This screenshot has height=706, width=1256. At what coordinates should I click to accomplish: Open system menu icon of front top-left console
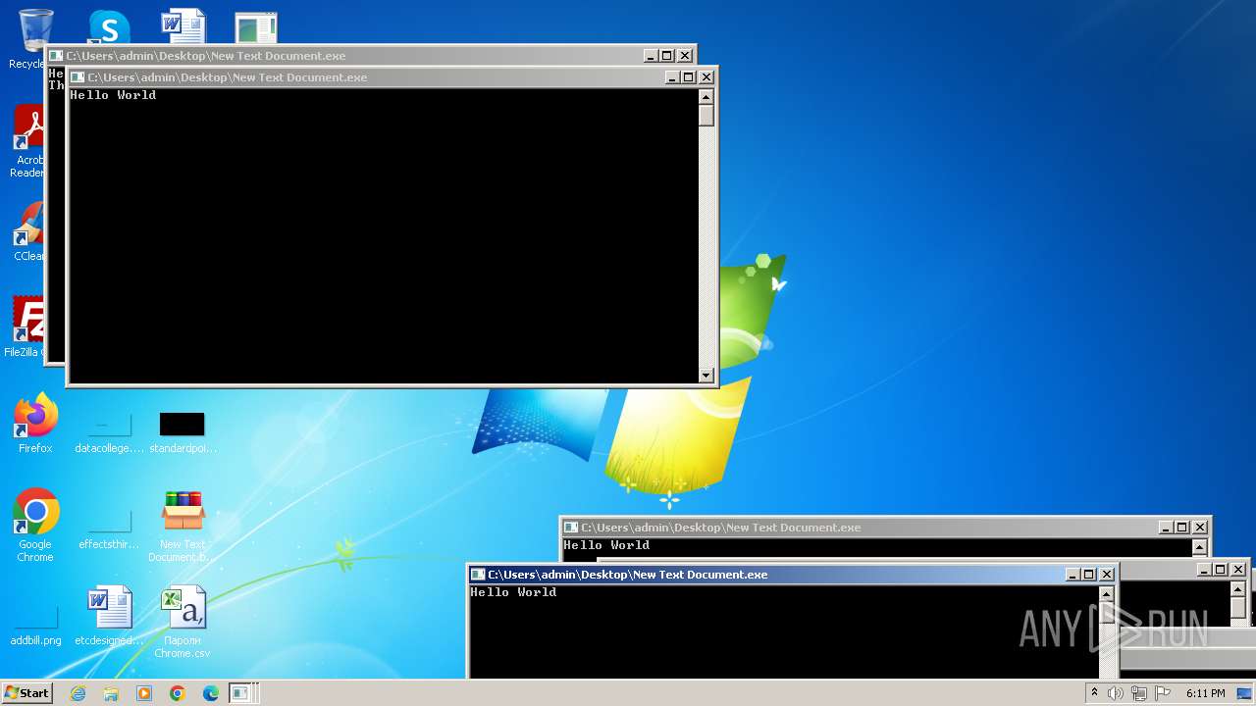pyautogui.click(x=78, y=77)
